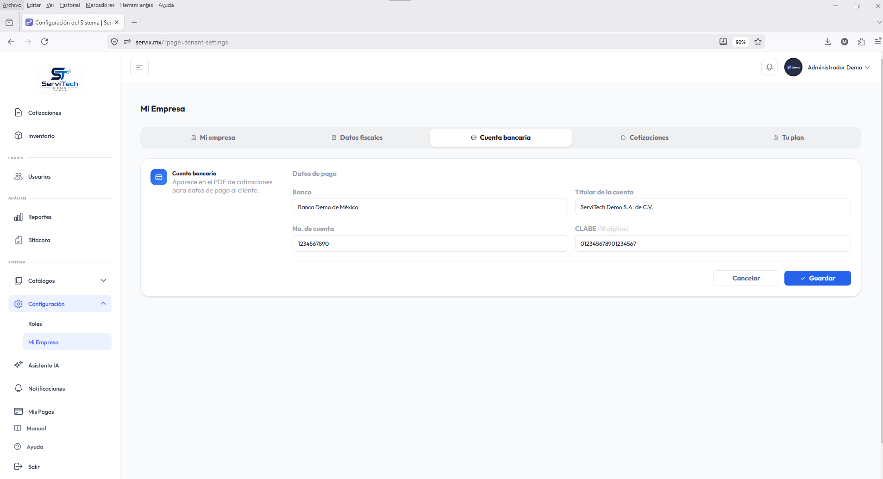This screenshot has width=883, height=479.
Task: Click the Salir logout icon
Action: click(x=19, y=467)
